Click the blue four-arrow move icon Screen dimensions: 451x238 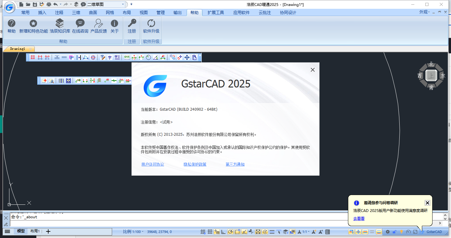click(x=187, y=57)
